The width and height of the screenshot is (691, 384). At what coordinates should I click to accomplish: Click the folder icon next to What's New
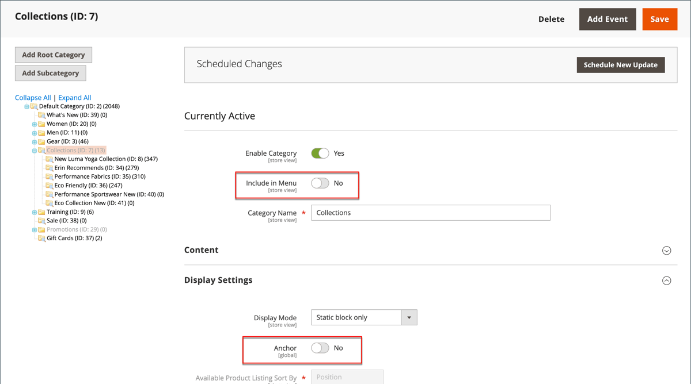click(x=41, y=114)
